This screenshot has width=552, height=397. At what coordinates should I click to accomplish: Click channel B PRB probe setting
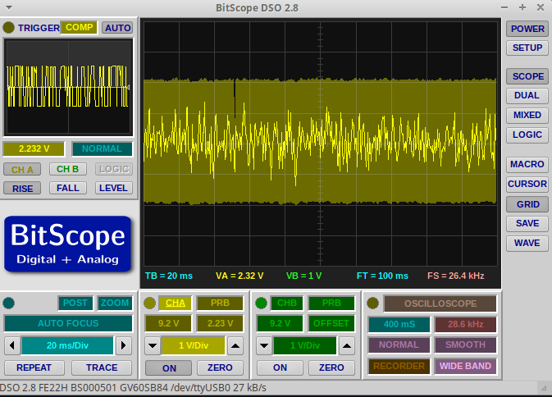pyautogui.click(x=331, y=303)
